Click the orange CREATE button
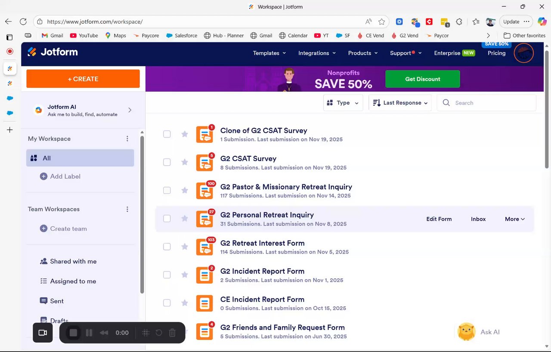This screenshot has width=551, height=352. [83, 79]
